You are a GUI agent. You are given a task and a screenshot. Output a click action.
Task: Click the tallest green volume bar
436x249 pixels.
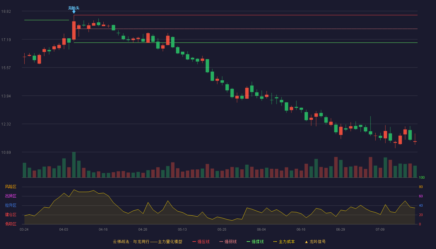(x=74, y=165)
